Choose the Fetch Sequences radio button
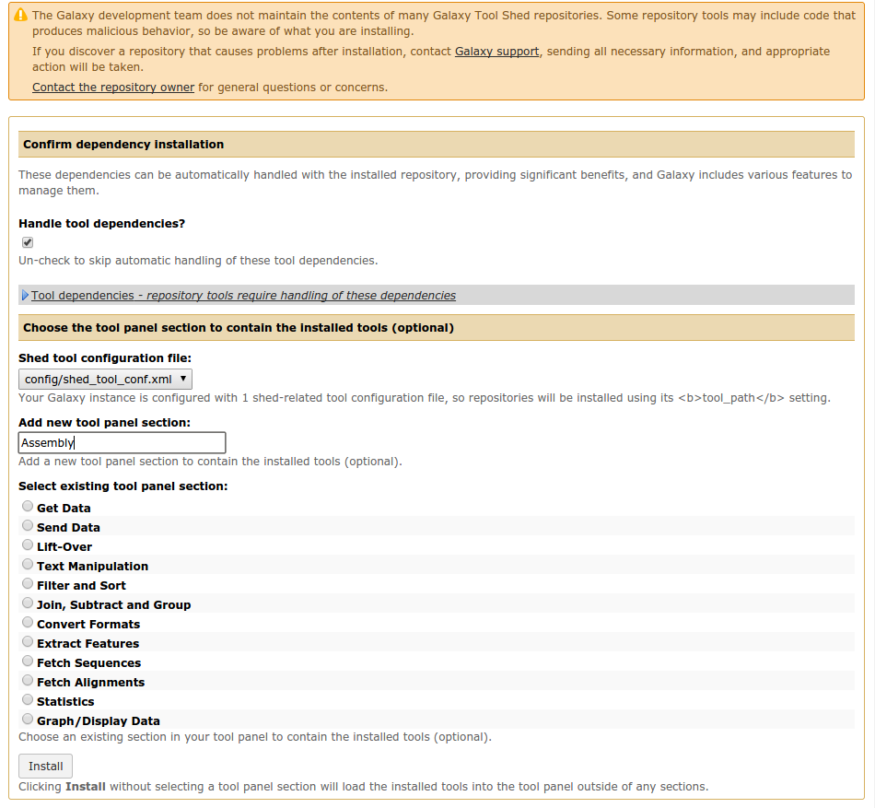 [28, 662]
